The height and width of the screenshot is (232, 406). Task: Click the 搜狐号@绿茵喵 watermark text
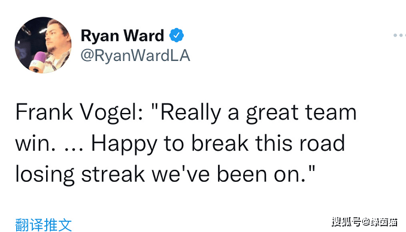365,222
